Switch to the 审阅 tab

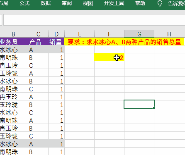pos(67,3)
